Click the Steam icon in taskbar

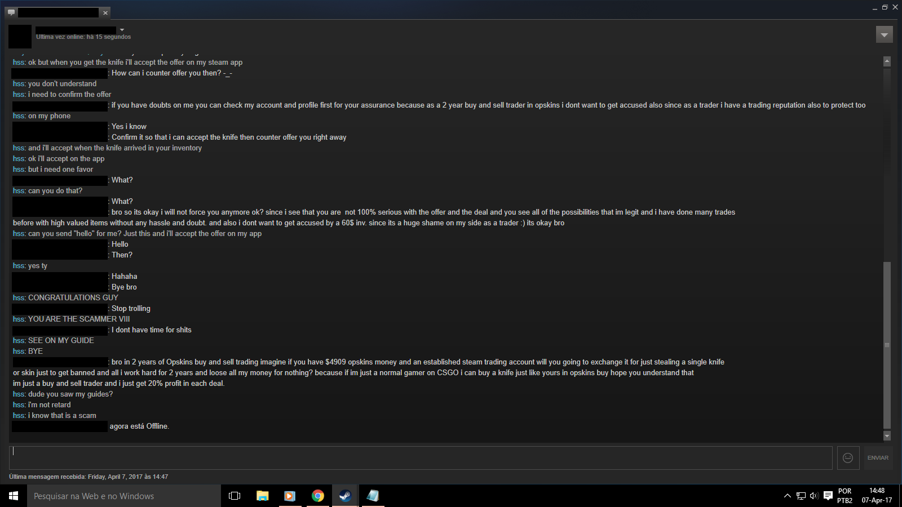(345, 496)
